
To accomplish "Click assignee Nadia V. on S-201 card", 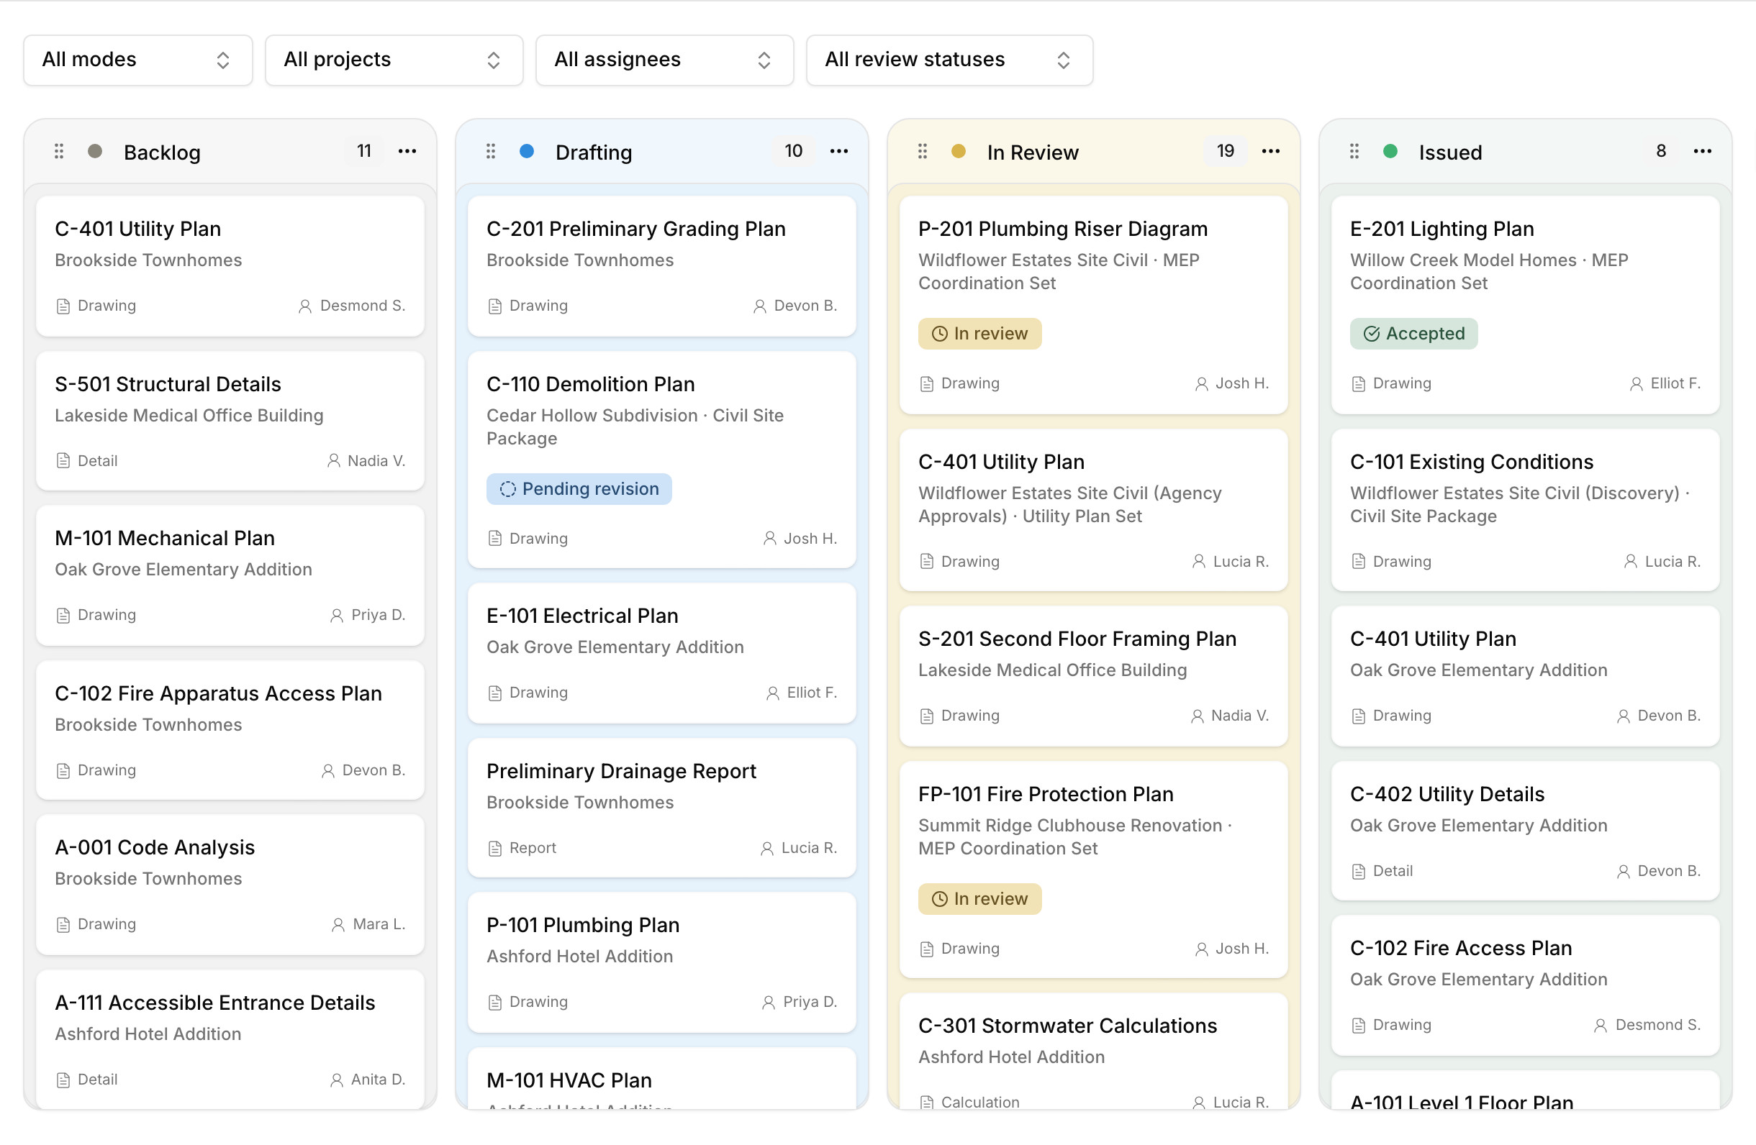I will click(1229, 716).
